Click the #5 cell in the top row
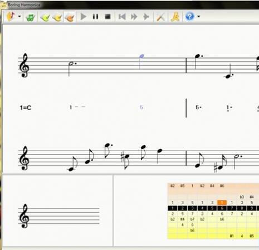 point(182,186)
